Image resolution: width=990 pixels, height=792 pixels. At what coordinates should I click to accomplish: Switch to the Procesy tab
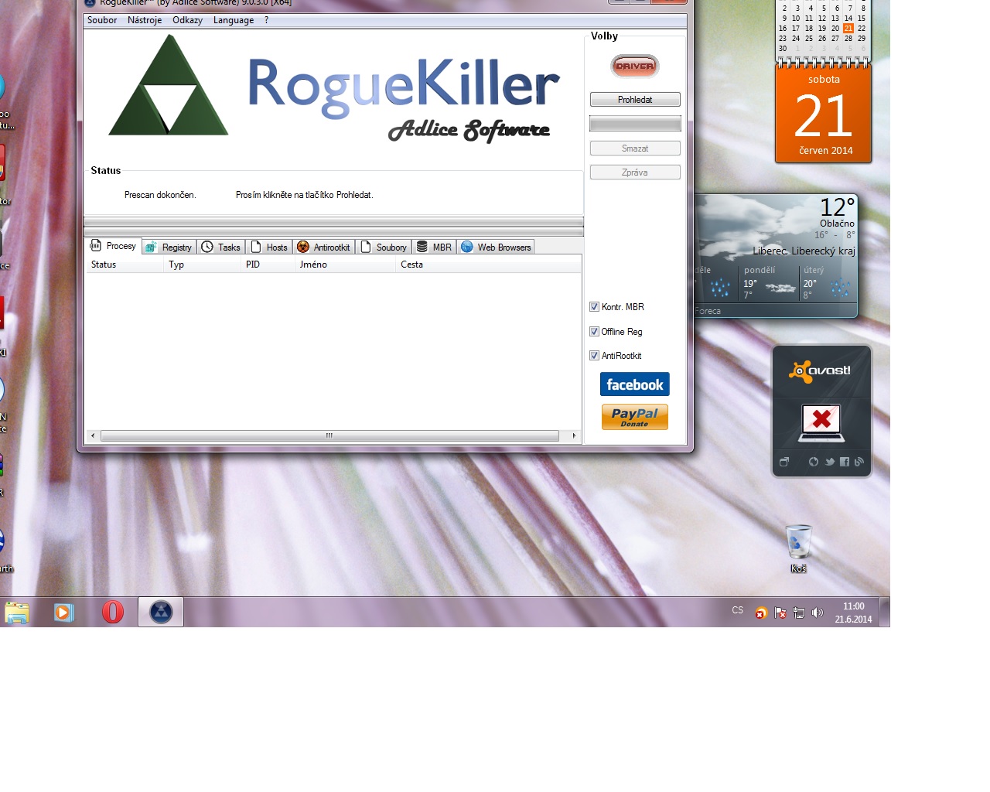(x=113, y=246)
